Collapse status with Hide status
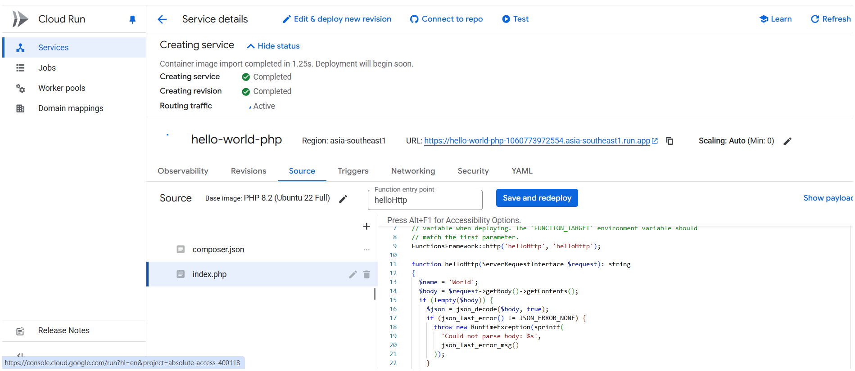855x371 pixels. [x=273, y=46]
